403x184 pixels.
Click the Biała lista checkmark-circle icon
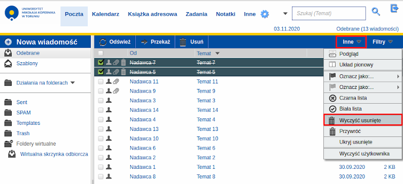pos(333,109)
